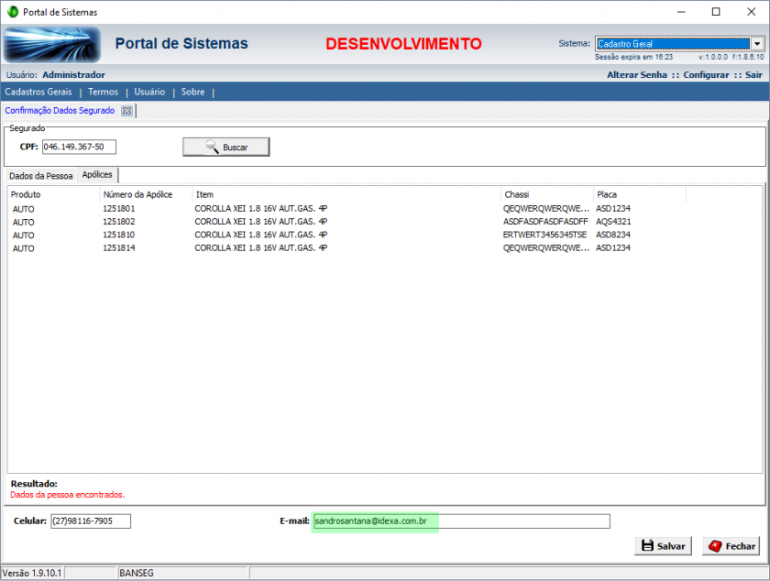The image size is (770, 581).
Task: Click the Portal de Sistemas title bar icon
Action: pos(13,12)
